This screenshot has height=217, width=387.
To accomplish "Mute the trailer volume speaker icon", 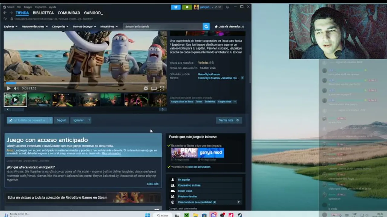I will point(16,88).
